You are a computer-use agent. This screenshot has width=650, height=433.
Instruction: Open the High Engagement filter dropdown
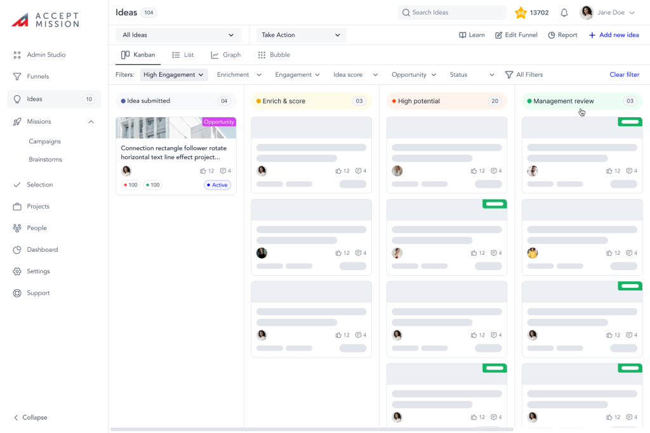click(x=174, y=75)
